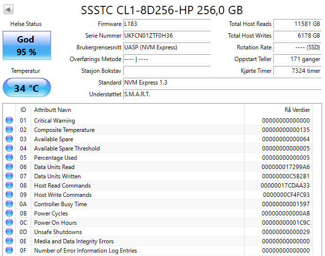Click the status orb for Unsafe Shutdowns
Image resolution: width=325 pixels, height=256 pixels.
click(x=9, y=232)
